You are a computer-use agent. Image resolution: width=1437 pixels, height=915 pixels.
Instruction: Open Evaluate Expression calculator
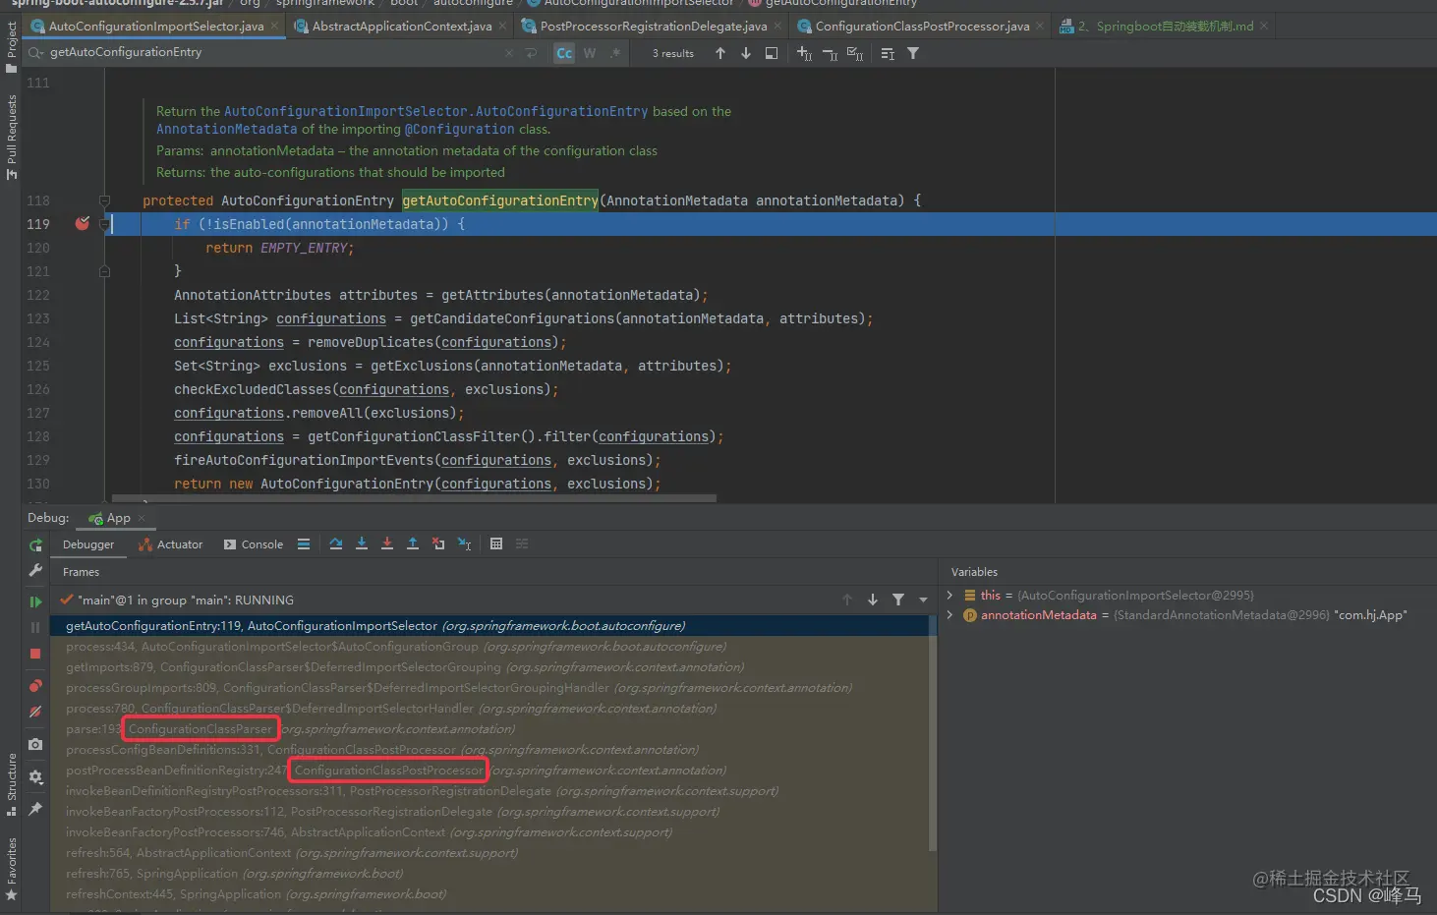click(x=496, y=543)
